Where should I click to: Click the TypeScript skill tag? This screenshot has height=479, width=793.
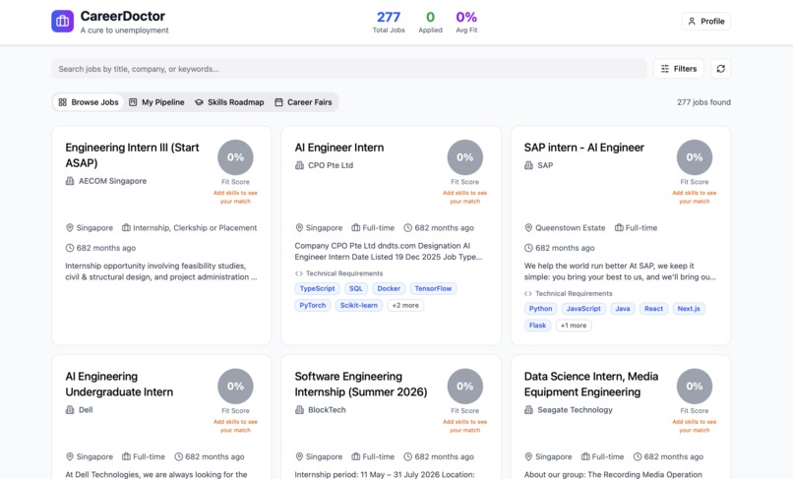click(x=317, y=289)
